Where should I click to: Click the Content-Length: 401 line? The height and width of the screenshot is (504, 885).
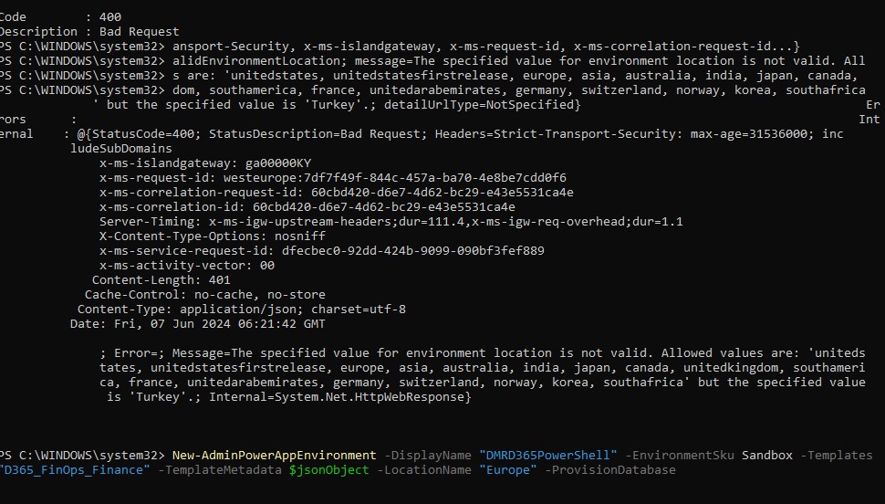point(161,280)
